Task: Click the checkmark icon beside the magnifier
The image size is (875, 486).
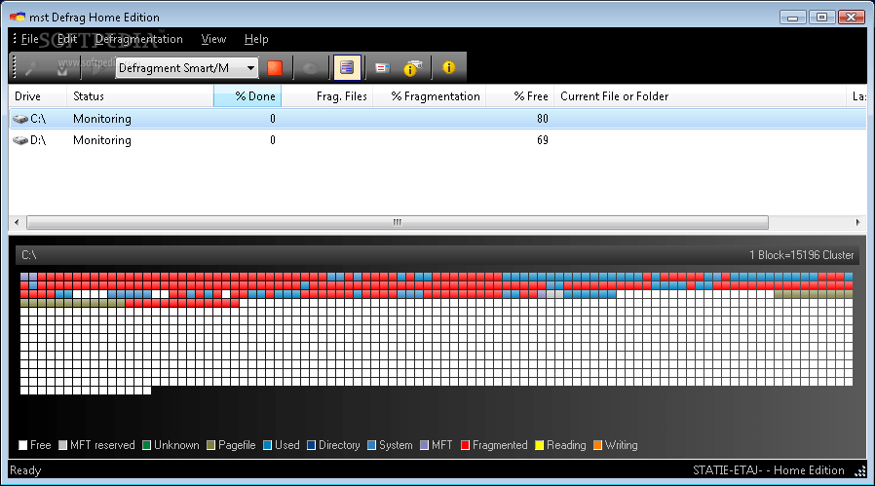Action: pos(62,68)
